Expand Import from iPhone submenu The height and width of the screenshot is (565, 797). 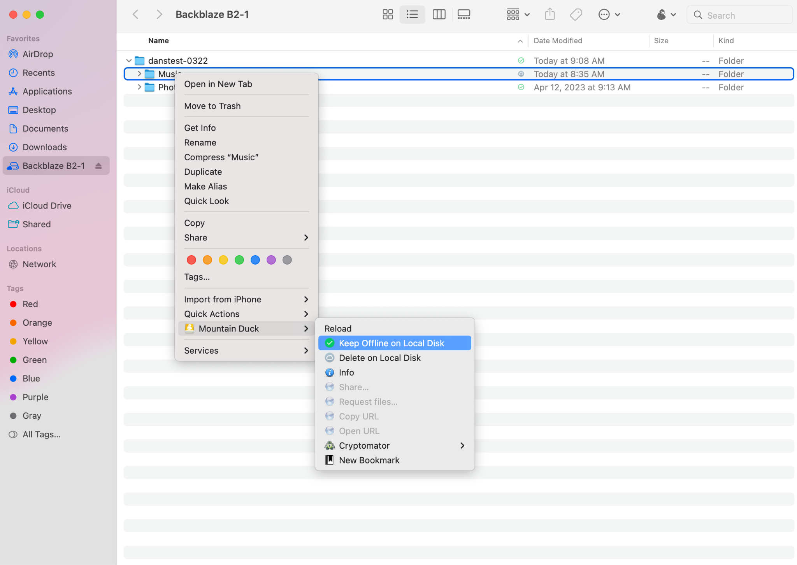click(x=246, y=299)
